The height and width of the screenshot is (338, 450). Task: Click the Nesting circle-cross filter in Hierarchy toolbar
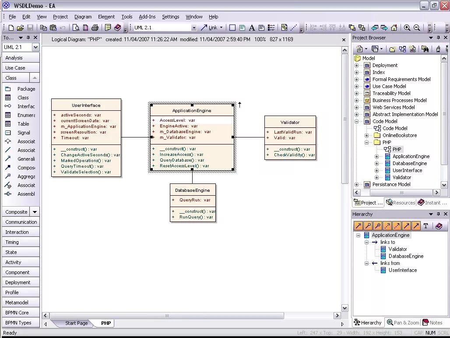click(x=378, y=226)
